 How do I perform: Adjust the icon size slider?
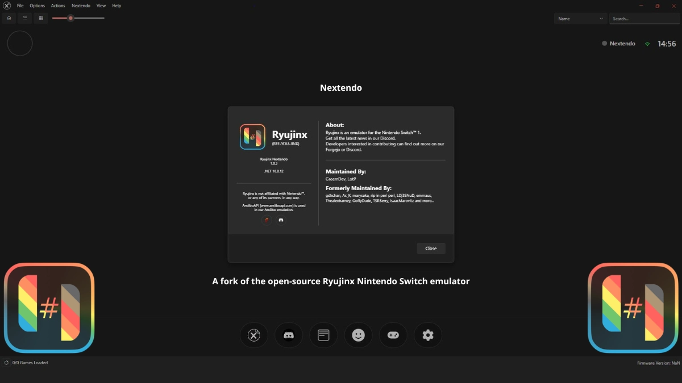pos(78,18)
